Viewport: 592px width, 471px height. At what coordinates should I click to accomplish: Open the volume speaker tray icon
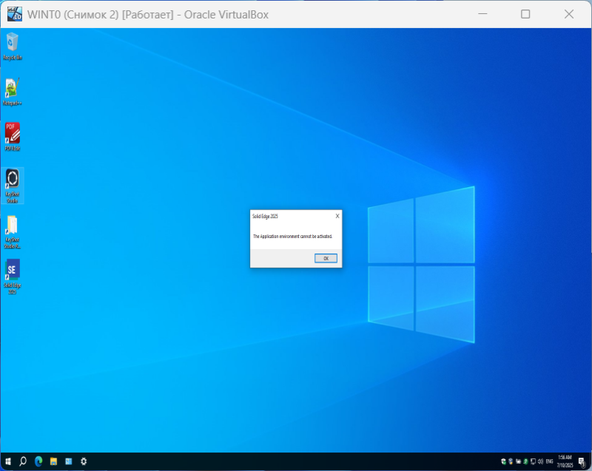coord(540,461)
